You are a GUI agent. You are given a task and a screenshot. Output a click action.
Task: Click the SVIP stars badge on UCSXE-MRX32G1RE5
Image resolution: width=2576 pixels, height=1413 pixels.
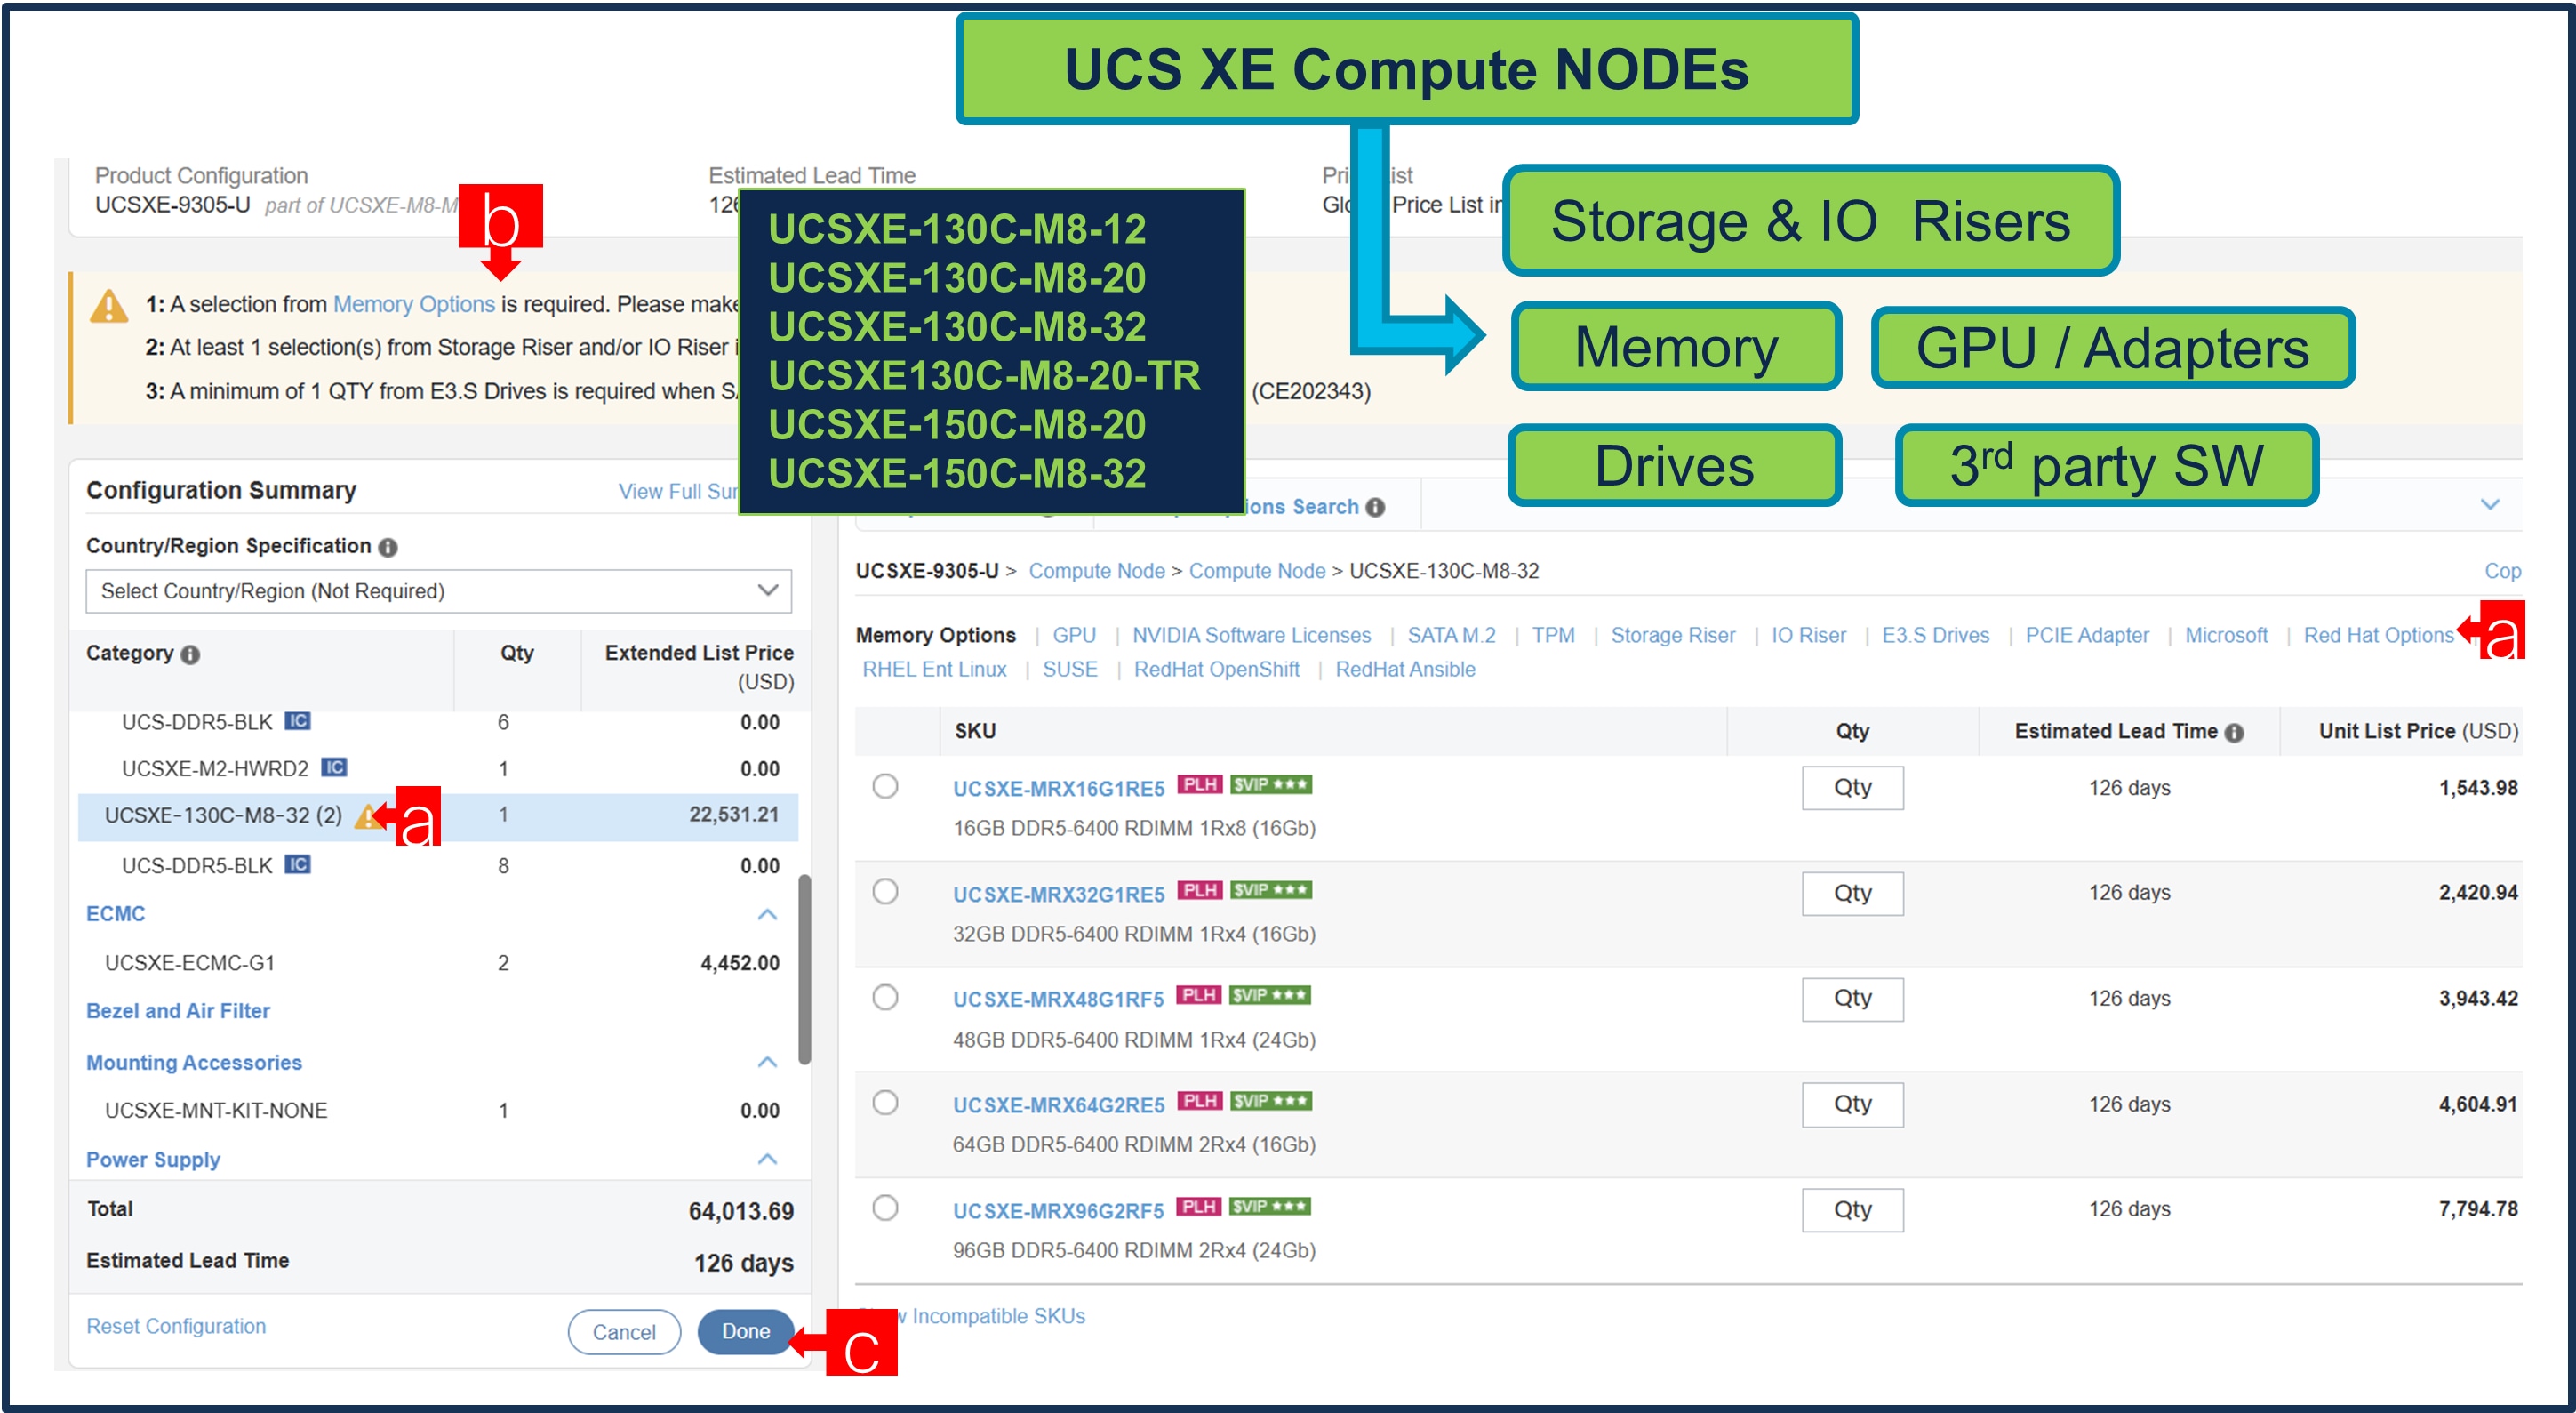click(1271, 891)
